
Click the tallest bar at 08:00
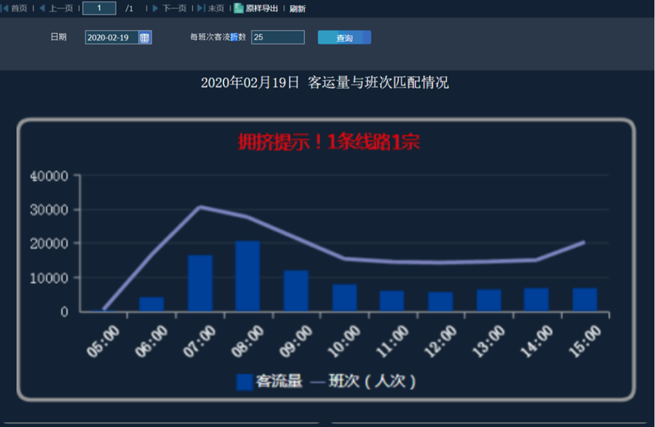[x=247, y=276]
